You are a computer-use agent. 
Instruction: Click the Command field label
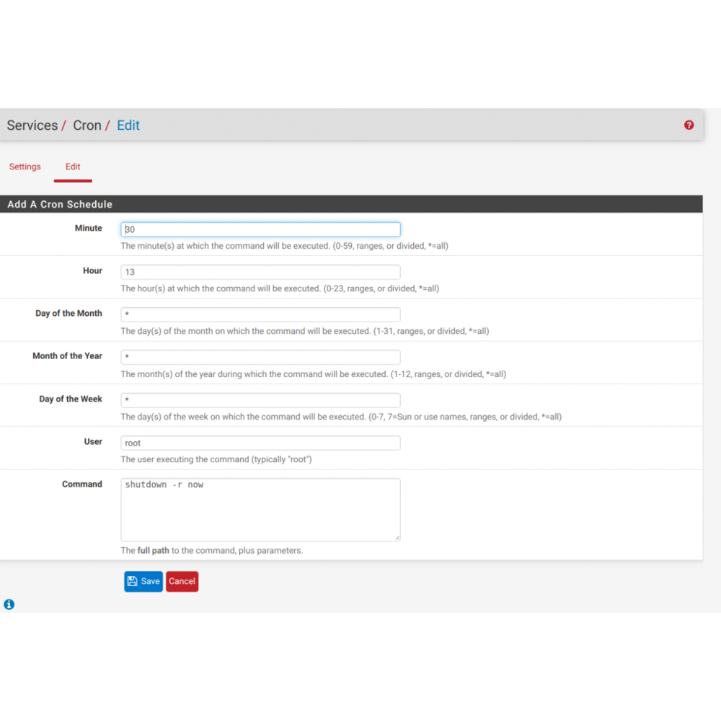tap(82, 485)
